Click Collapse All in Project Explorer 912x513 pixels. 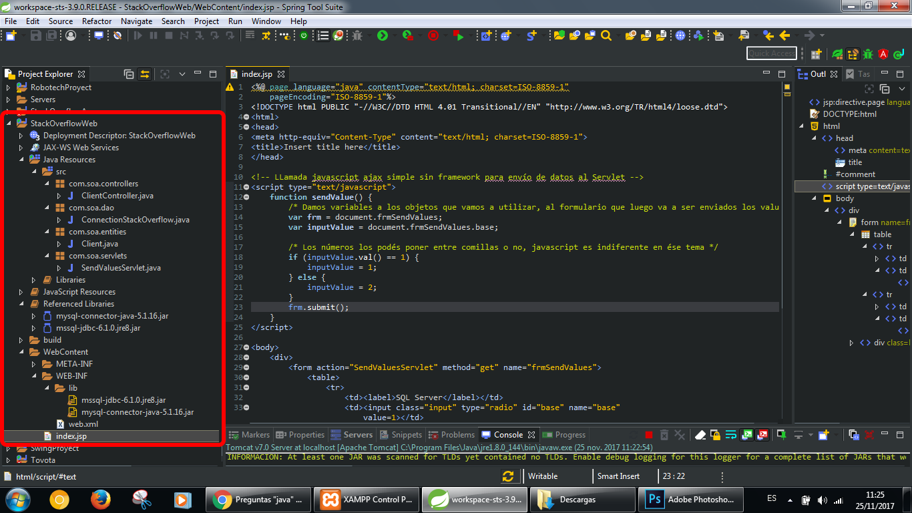click(x=129, y=74)
